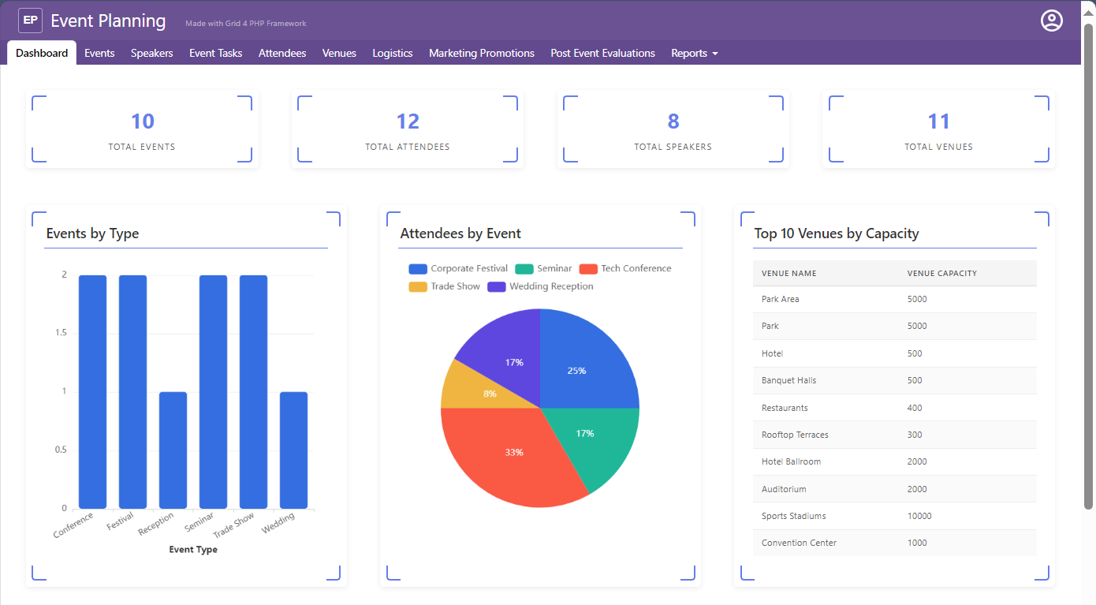Click the Venue Capacity column header
Image resolution: width=1096 pixels, height=605 pixels.
[x=941, y=274]
